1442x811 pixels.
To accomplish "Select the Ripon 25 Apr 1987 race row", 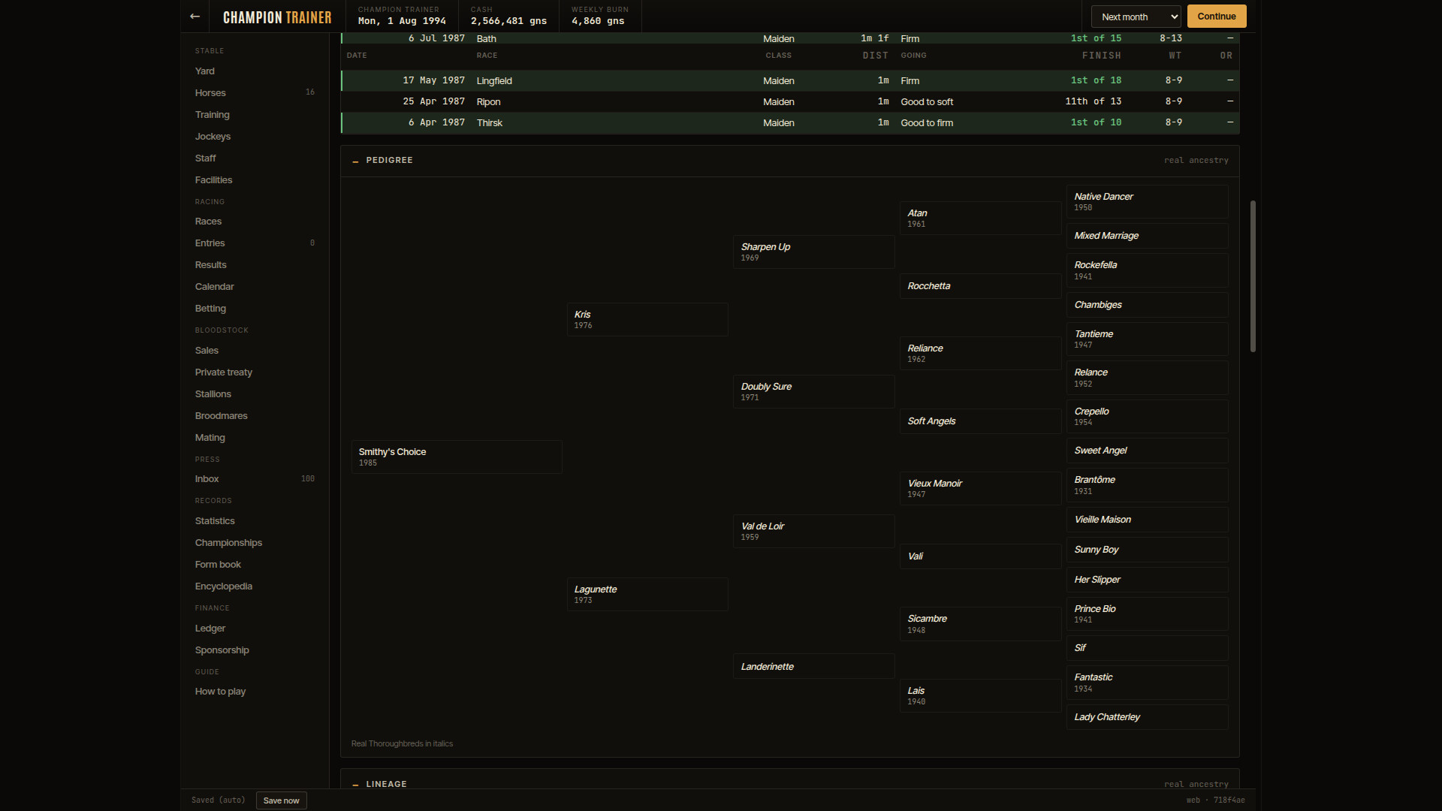I will [x=790, y=101].
